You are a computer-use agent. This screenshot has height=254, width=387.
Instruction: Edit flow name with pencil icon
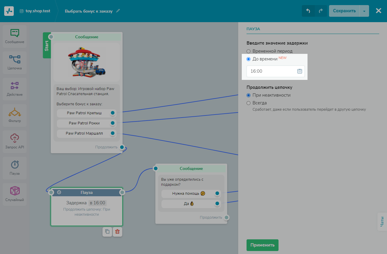[x=118, y=11]
